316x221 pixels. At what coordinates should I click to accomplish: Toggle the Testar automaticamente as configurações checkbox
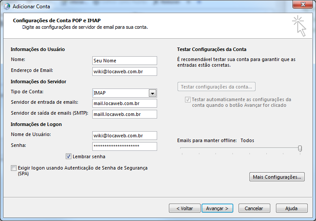tap(188, 99)
